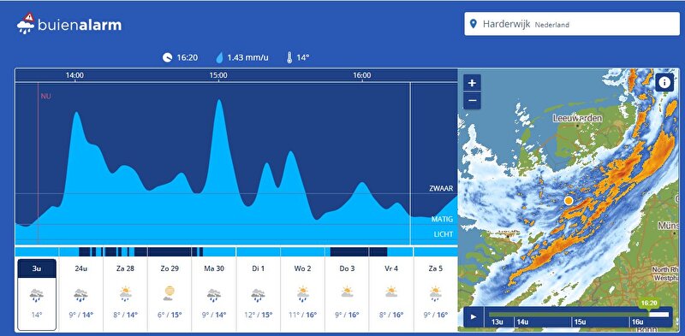Click the buienalarm logo
The height and width of the screenshot is (336, 685).
[69, 24]
